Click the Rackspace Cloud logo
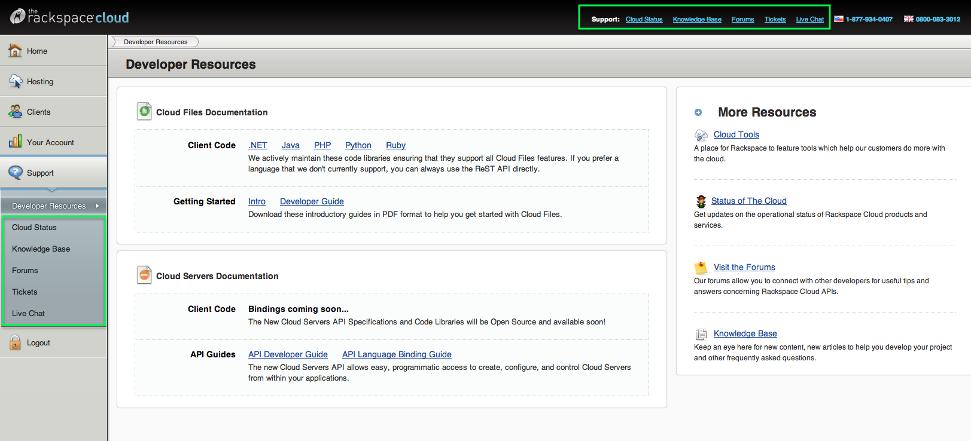Screen dimensions: 971x441 point(69,17)
